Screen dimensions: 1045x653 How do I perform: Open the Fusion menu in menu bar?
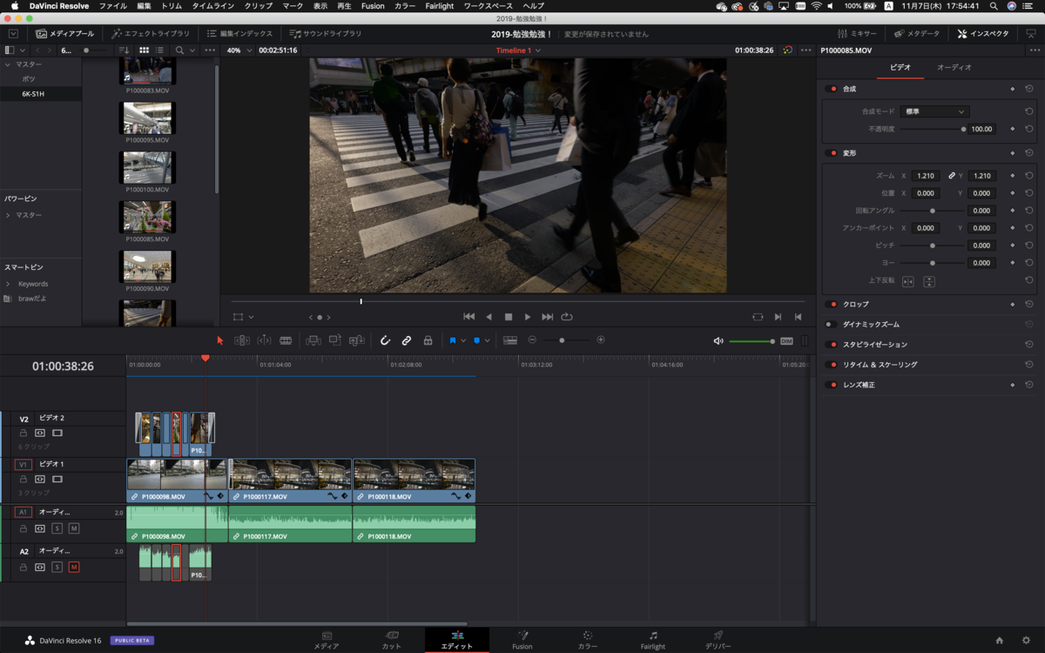[x=373, y=6]
